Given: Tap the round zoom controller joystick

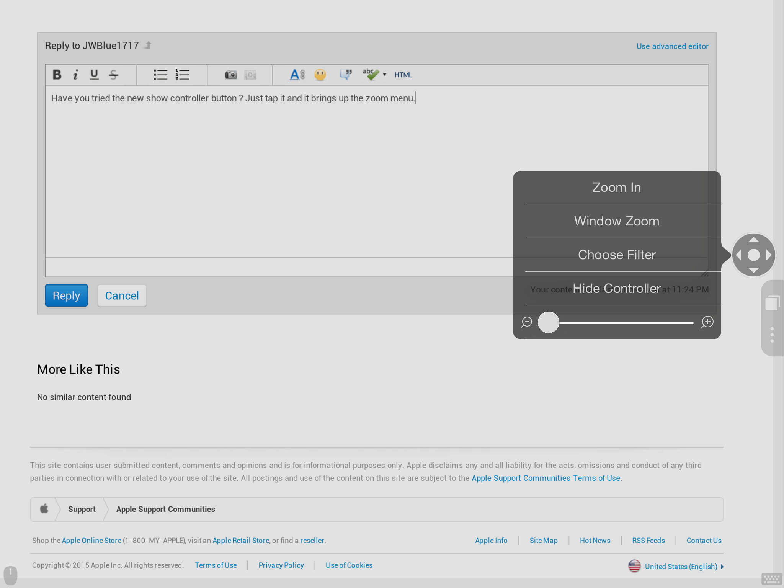Looking at the screenshot, I should pyautogui.click(x=753, y=255).
